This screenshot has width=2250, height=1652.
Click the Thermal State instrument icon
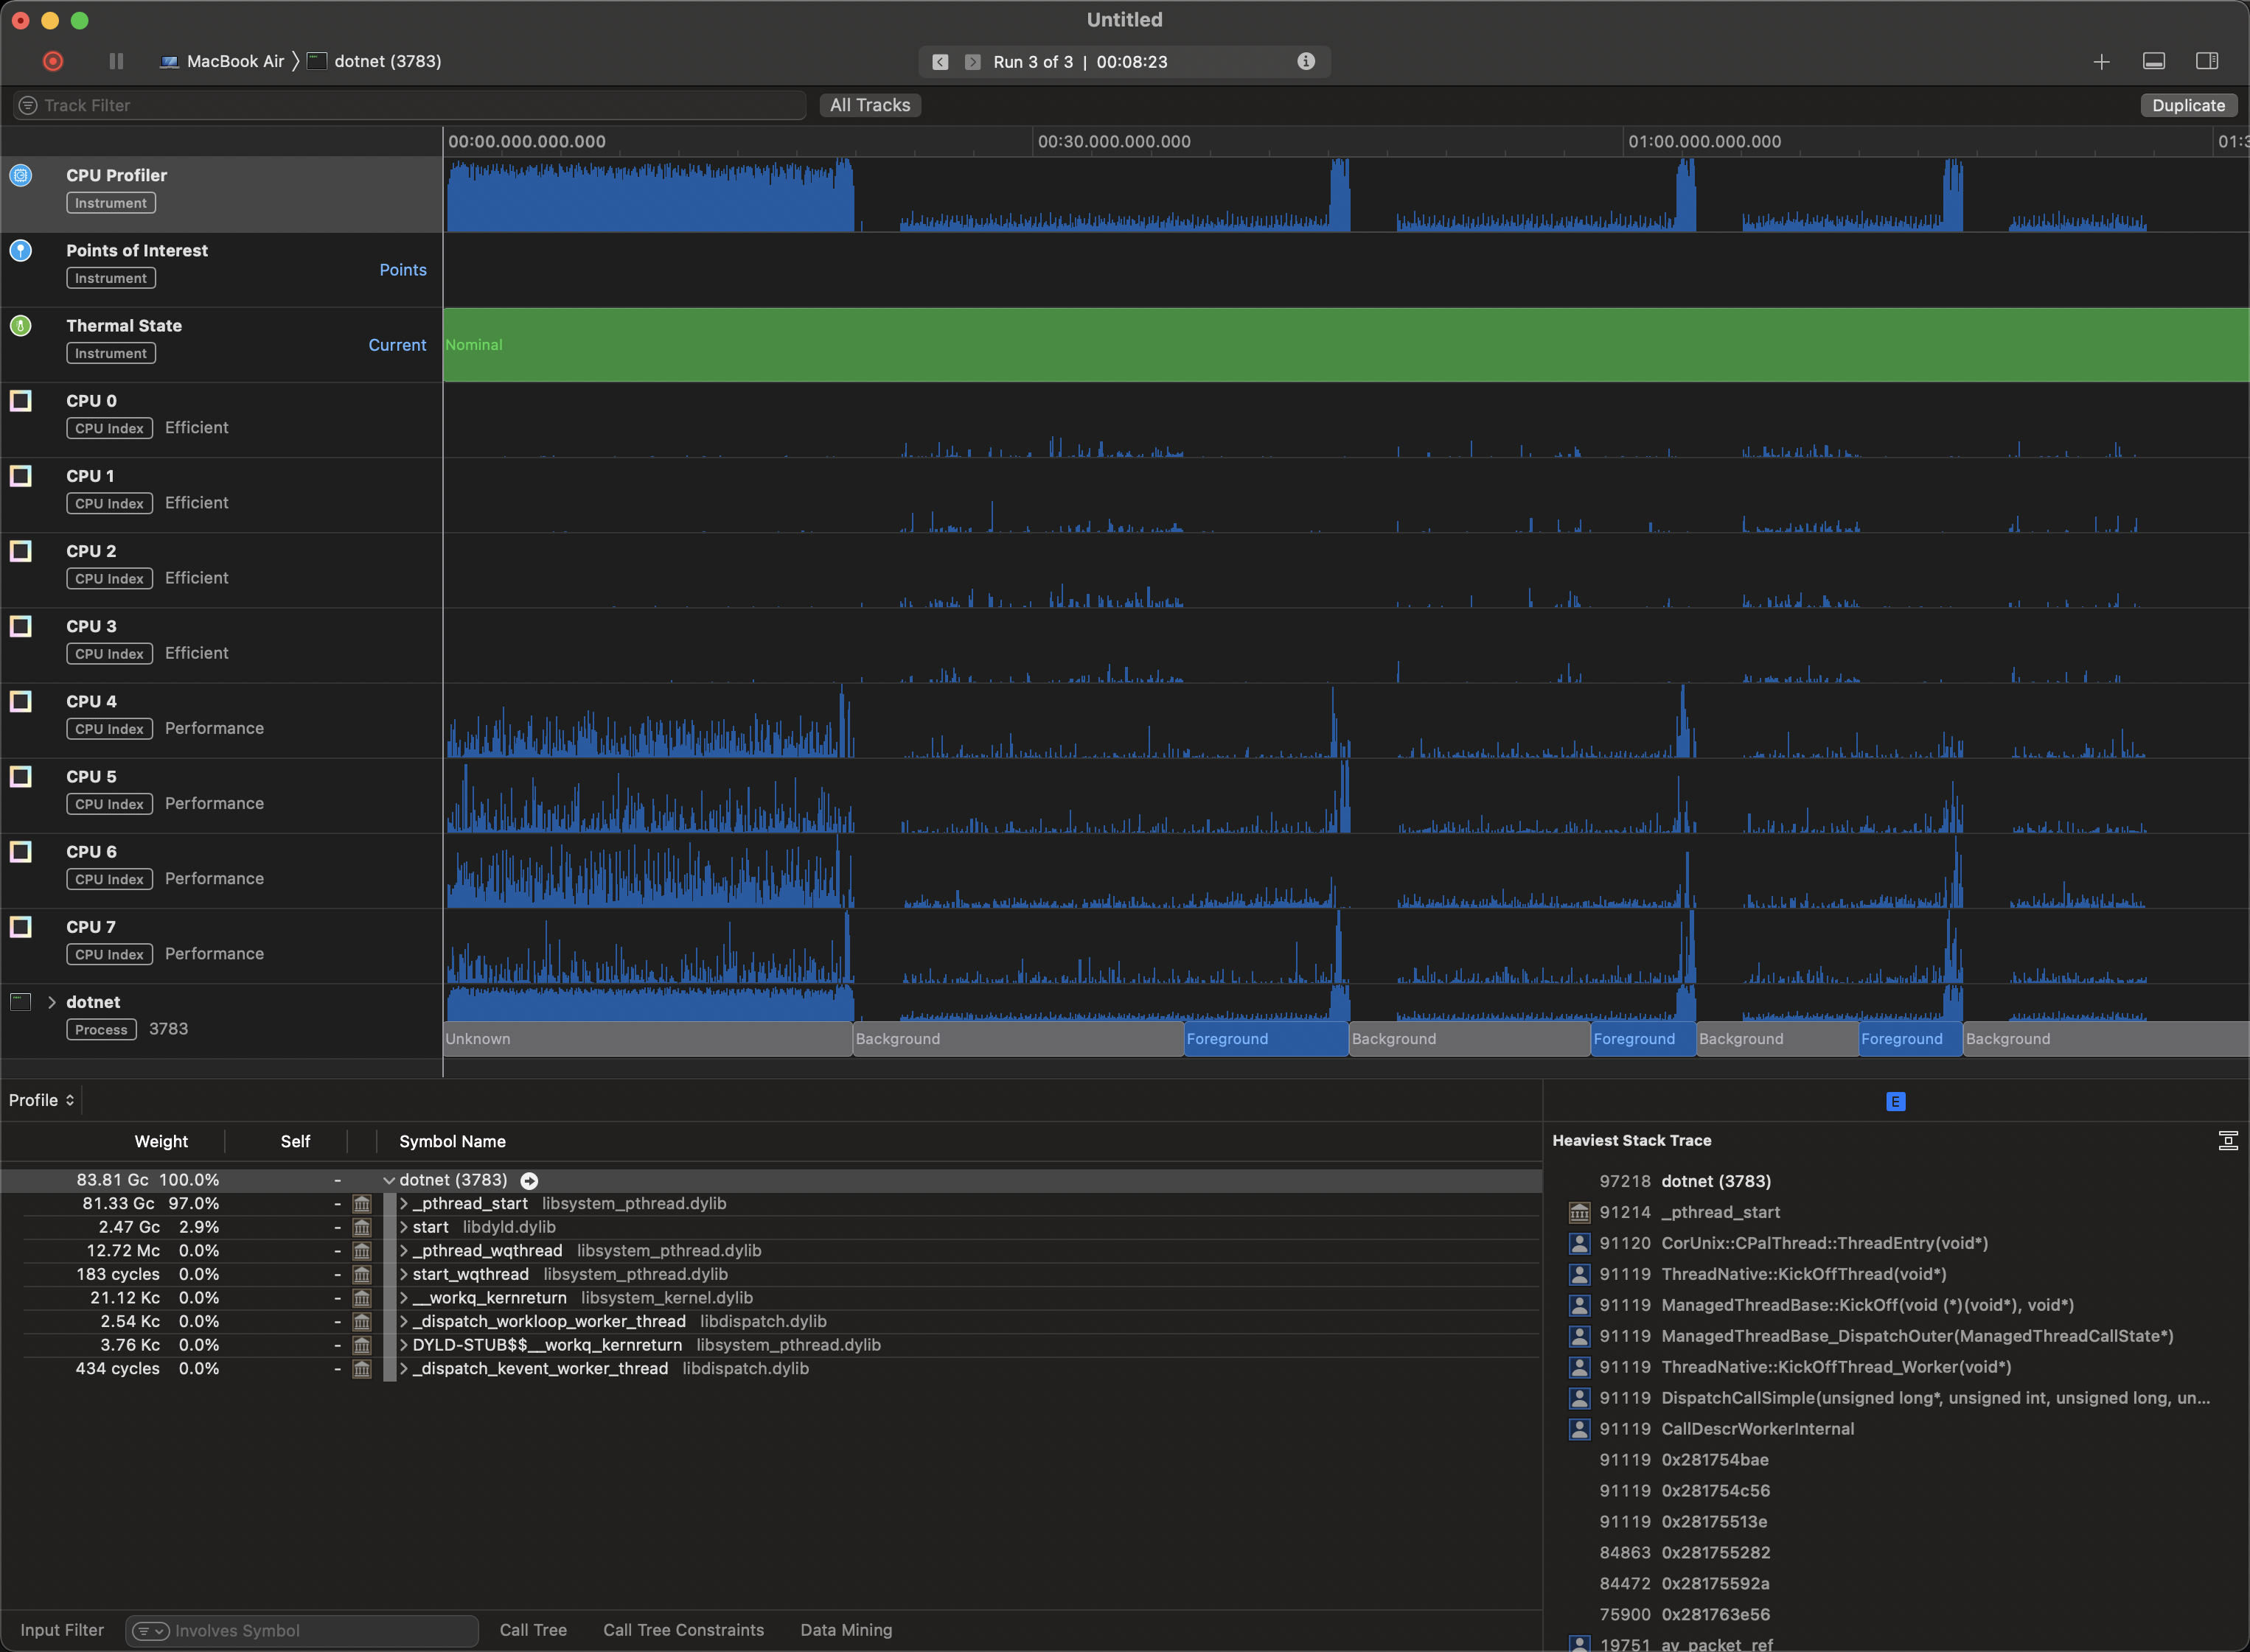coord(21,325)
